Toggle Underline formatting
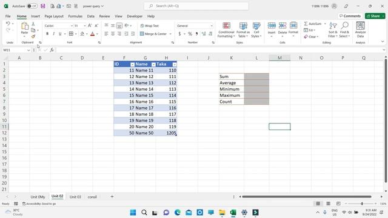The image size is (388, 218). (x=60, y=34)
